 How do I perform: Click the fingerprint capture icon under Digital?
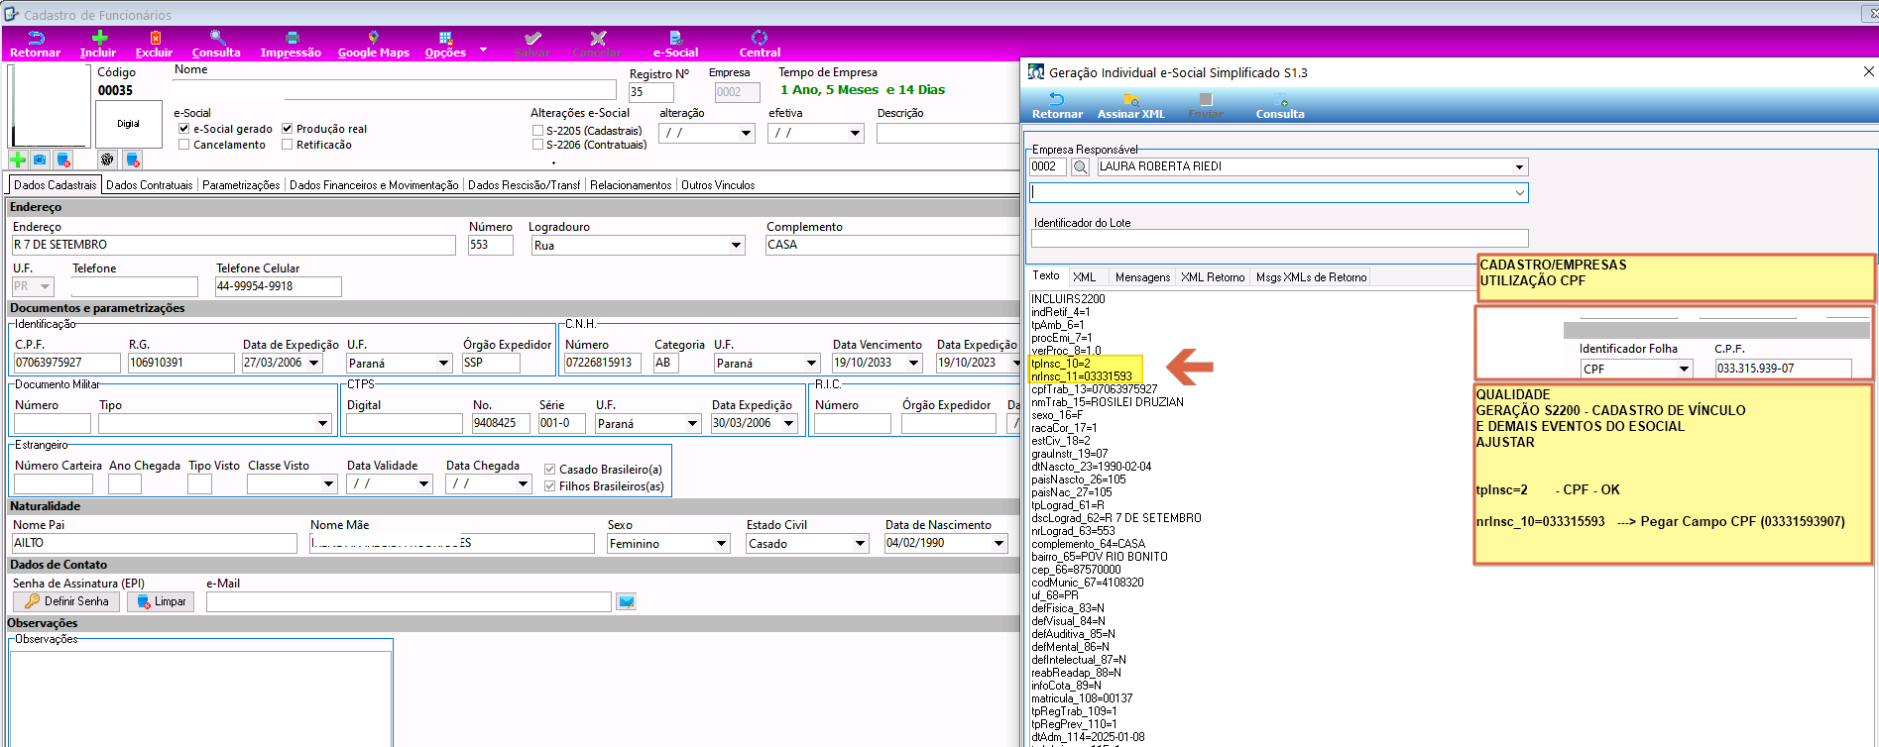coord(107,160)
